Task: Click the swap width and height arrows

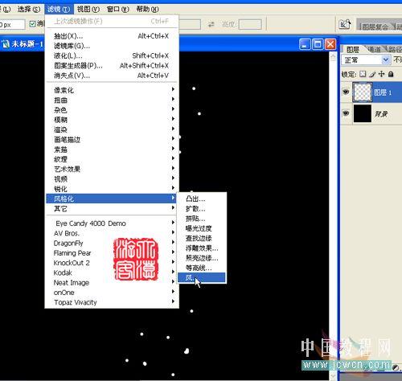Action: pos(211,24)
